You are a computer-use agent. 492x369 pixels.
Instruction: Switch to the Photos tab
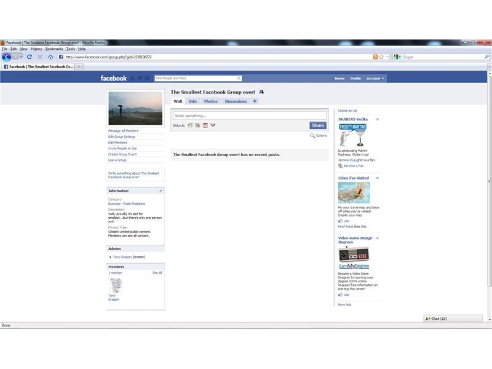(210, 101)
